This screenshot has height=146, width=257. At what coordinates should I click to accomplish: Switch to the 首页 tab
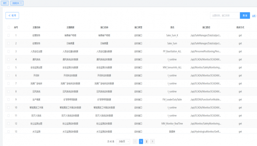coord(5,3)
